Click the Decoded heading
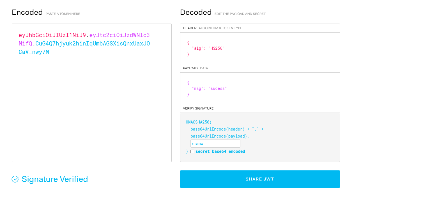This screenshot has width=423, height=201. [196, 12]
